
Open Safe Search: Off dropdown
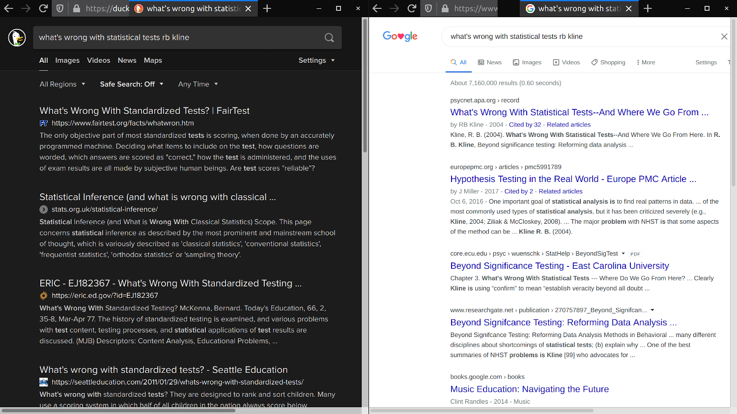point(132,84)
